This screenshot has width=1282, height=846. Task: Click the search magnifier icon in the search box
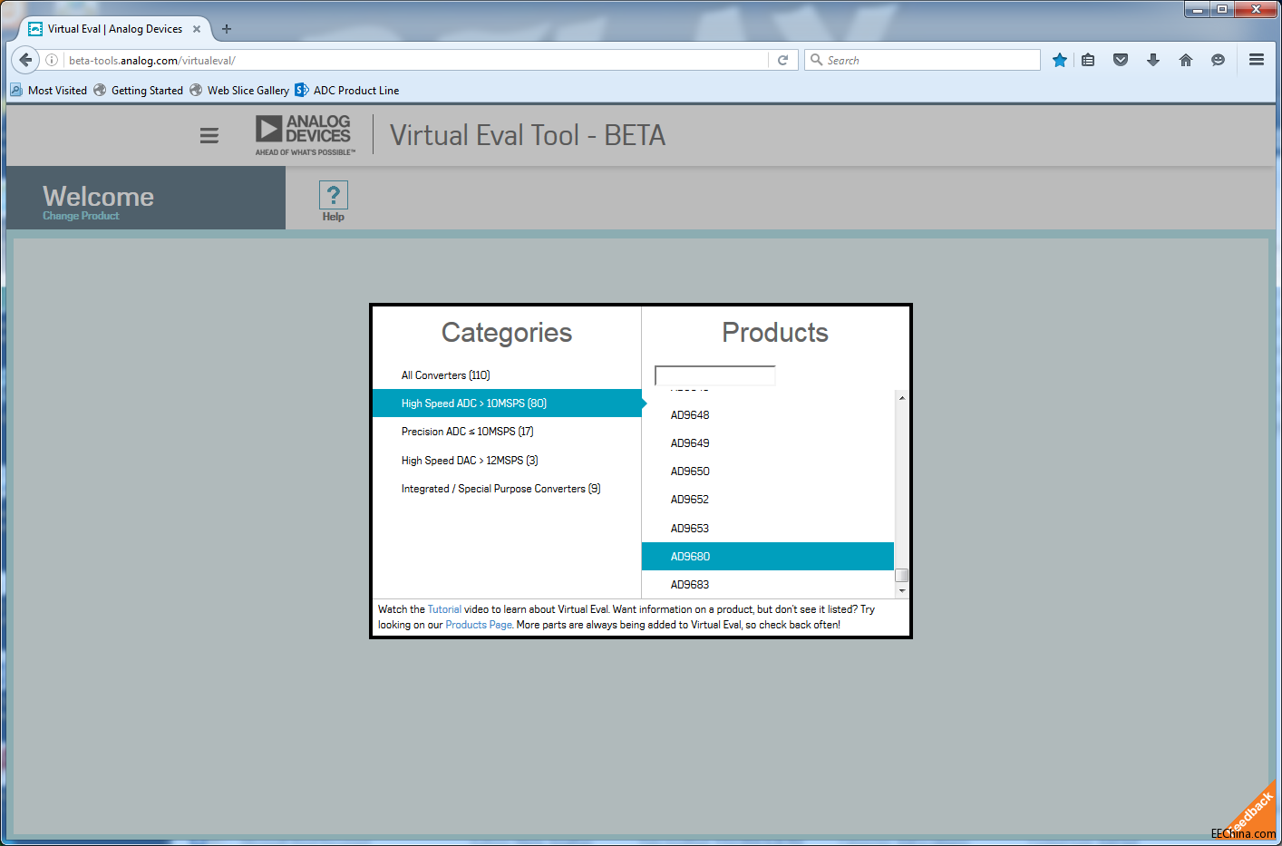click(x=817, y=60)
